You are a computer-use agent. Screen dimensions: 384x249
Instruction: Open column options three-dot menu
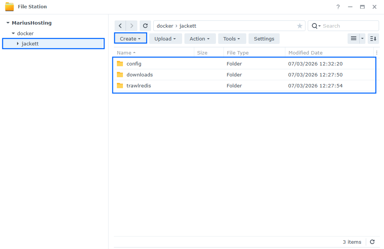click(377, 53)
